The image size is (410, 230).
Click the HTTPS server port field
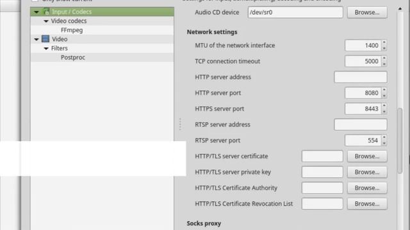click(x=363, y=109)
